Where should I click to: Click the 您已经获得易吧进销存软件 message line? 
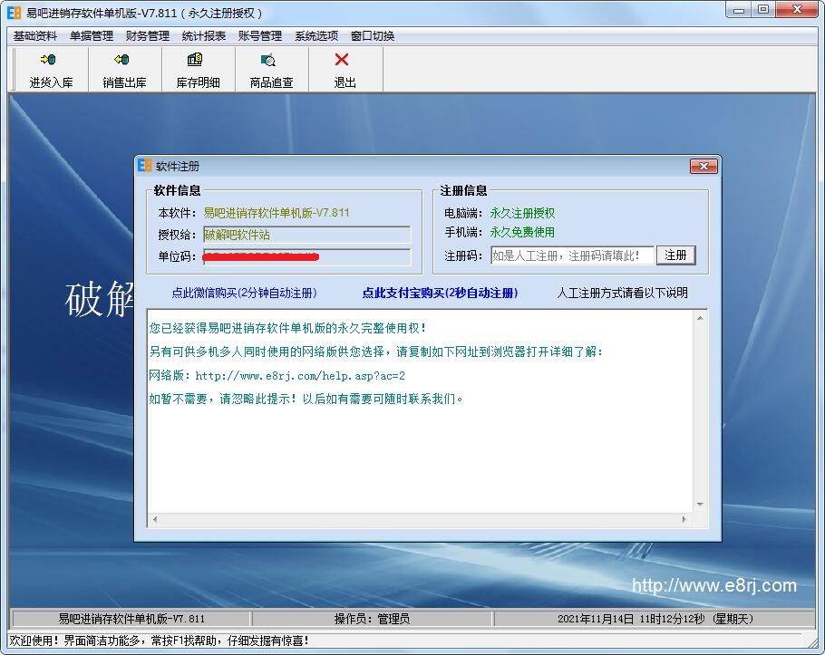[287, 328]
